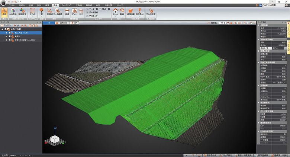Select the 3D viewport tab
Screen dimensions: 290x157
pos(49,23)
